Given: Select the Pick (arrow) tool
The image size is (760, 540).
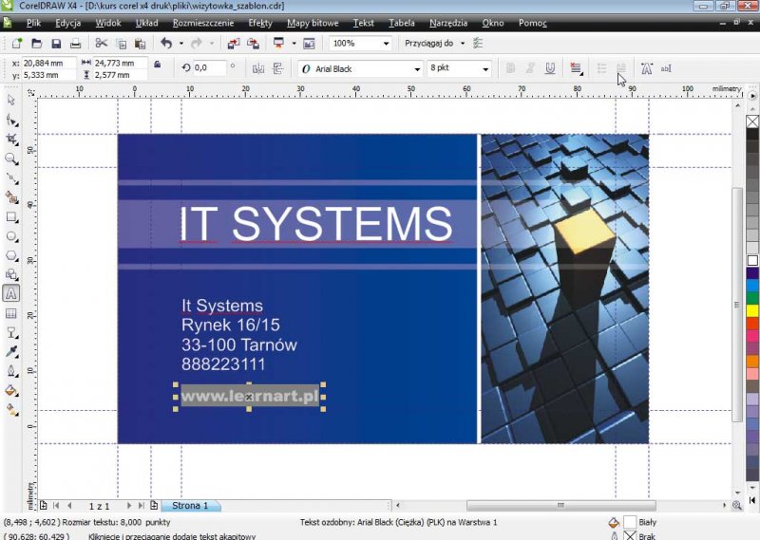Looking at the screenshot, I should point(11,100).
